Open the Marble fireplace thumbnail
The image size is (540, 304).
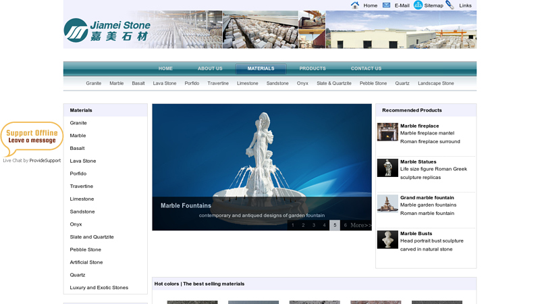pyautogui.click(x=387, y=132)
